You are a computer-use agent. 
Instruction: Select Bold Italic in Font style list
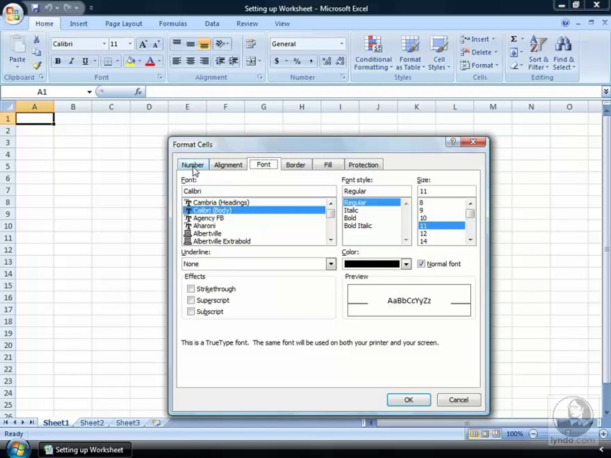pyautogui.click(x=358, y=225)
